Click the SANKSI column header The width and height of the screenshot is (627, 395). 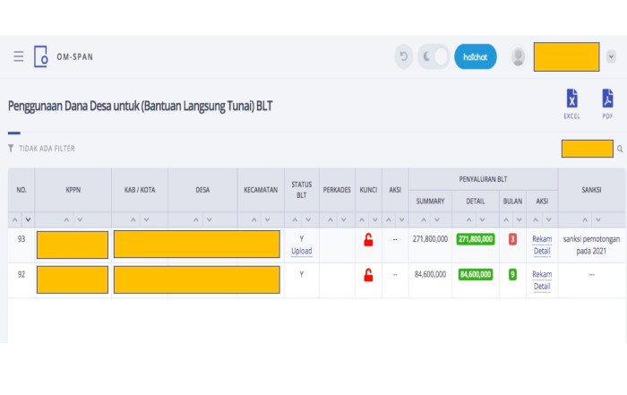pyautogui.click(x=591, y=190)
